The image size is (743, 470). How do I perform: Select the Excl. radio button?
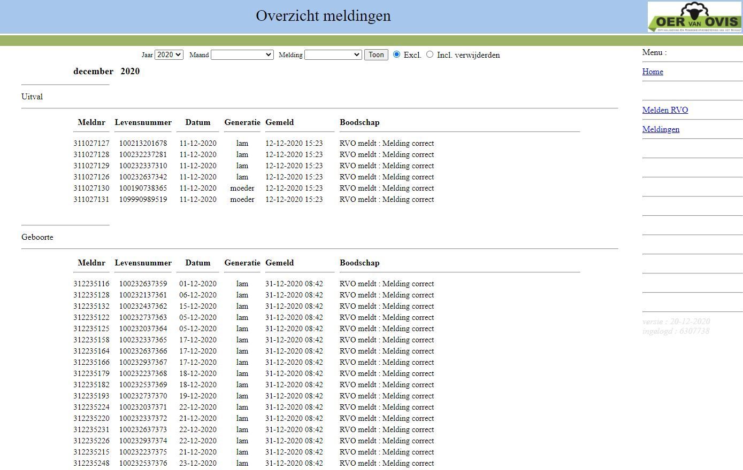pos(396,54)
